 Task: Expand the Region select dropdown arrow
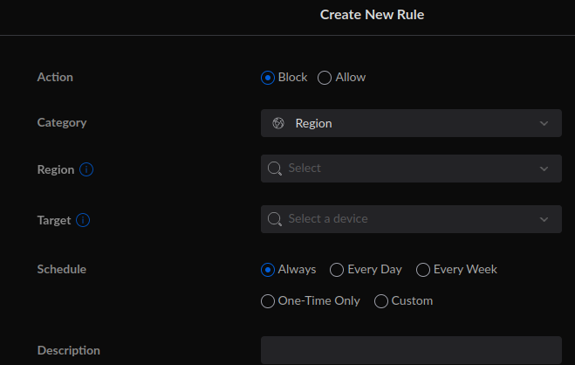(544, 169)
